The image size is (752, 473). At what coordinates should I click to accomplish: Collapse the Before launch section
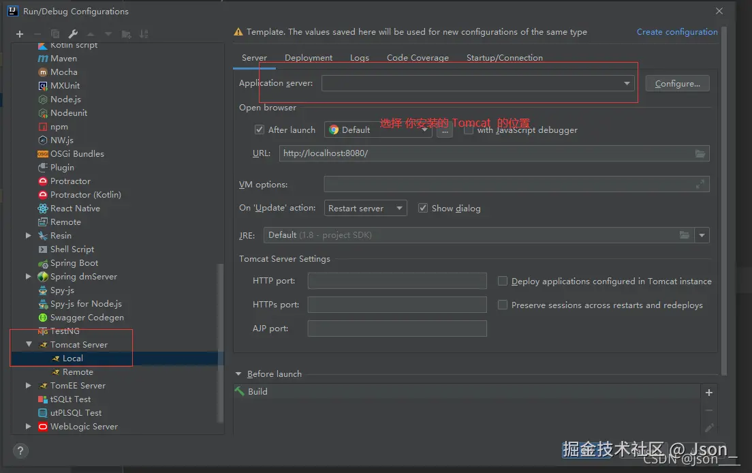[238, 373]
